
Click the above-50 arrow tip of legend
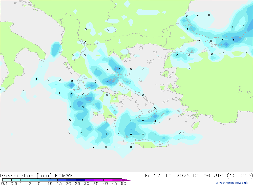[126, 180]
